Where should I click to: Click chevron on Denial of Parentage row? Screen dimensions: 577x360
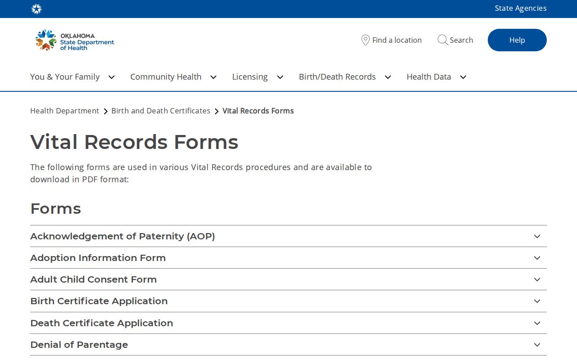tap(537, 345)
